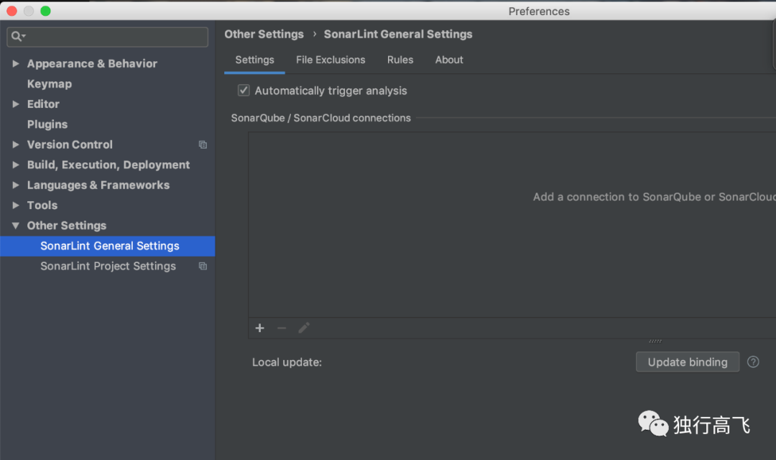The height and width of the screenshot is (460, 776).
Task: Toggle Automatically trigger analysis checkbox
Action: coord(244,90)
